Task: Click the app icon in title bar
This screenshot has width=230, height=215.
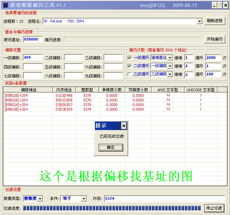Action: pos(5,5)
